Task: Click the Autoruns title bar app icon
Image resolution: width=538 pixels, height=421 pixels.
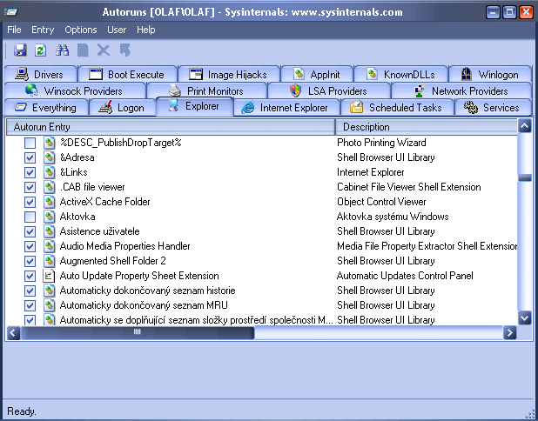Action: (x=11, y=12)
